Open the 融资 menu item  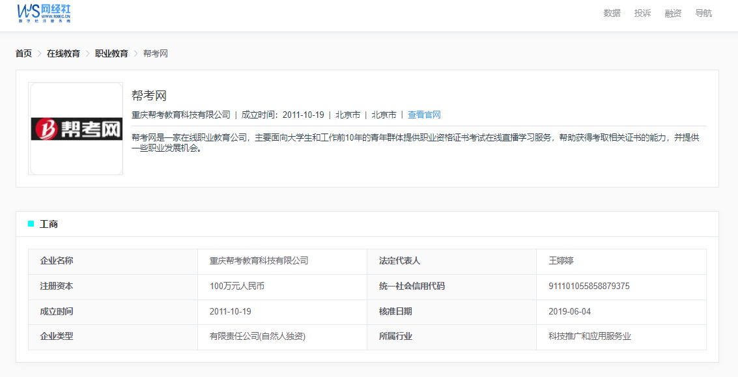click(673, 13)
